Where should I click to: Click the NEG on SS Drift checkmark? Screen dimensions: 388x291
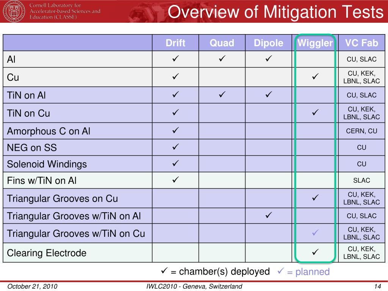pyautogui.click(x=175, y=147)
